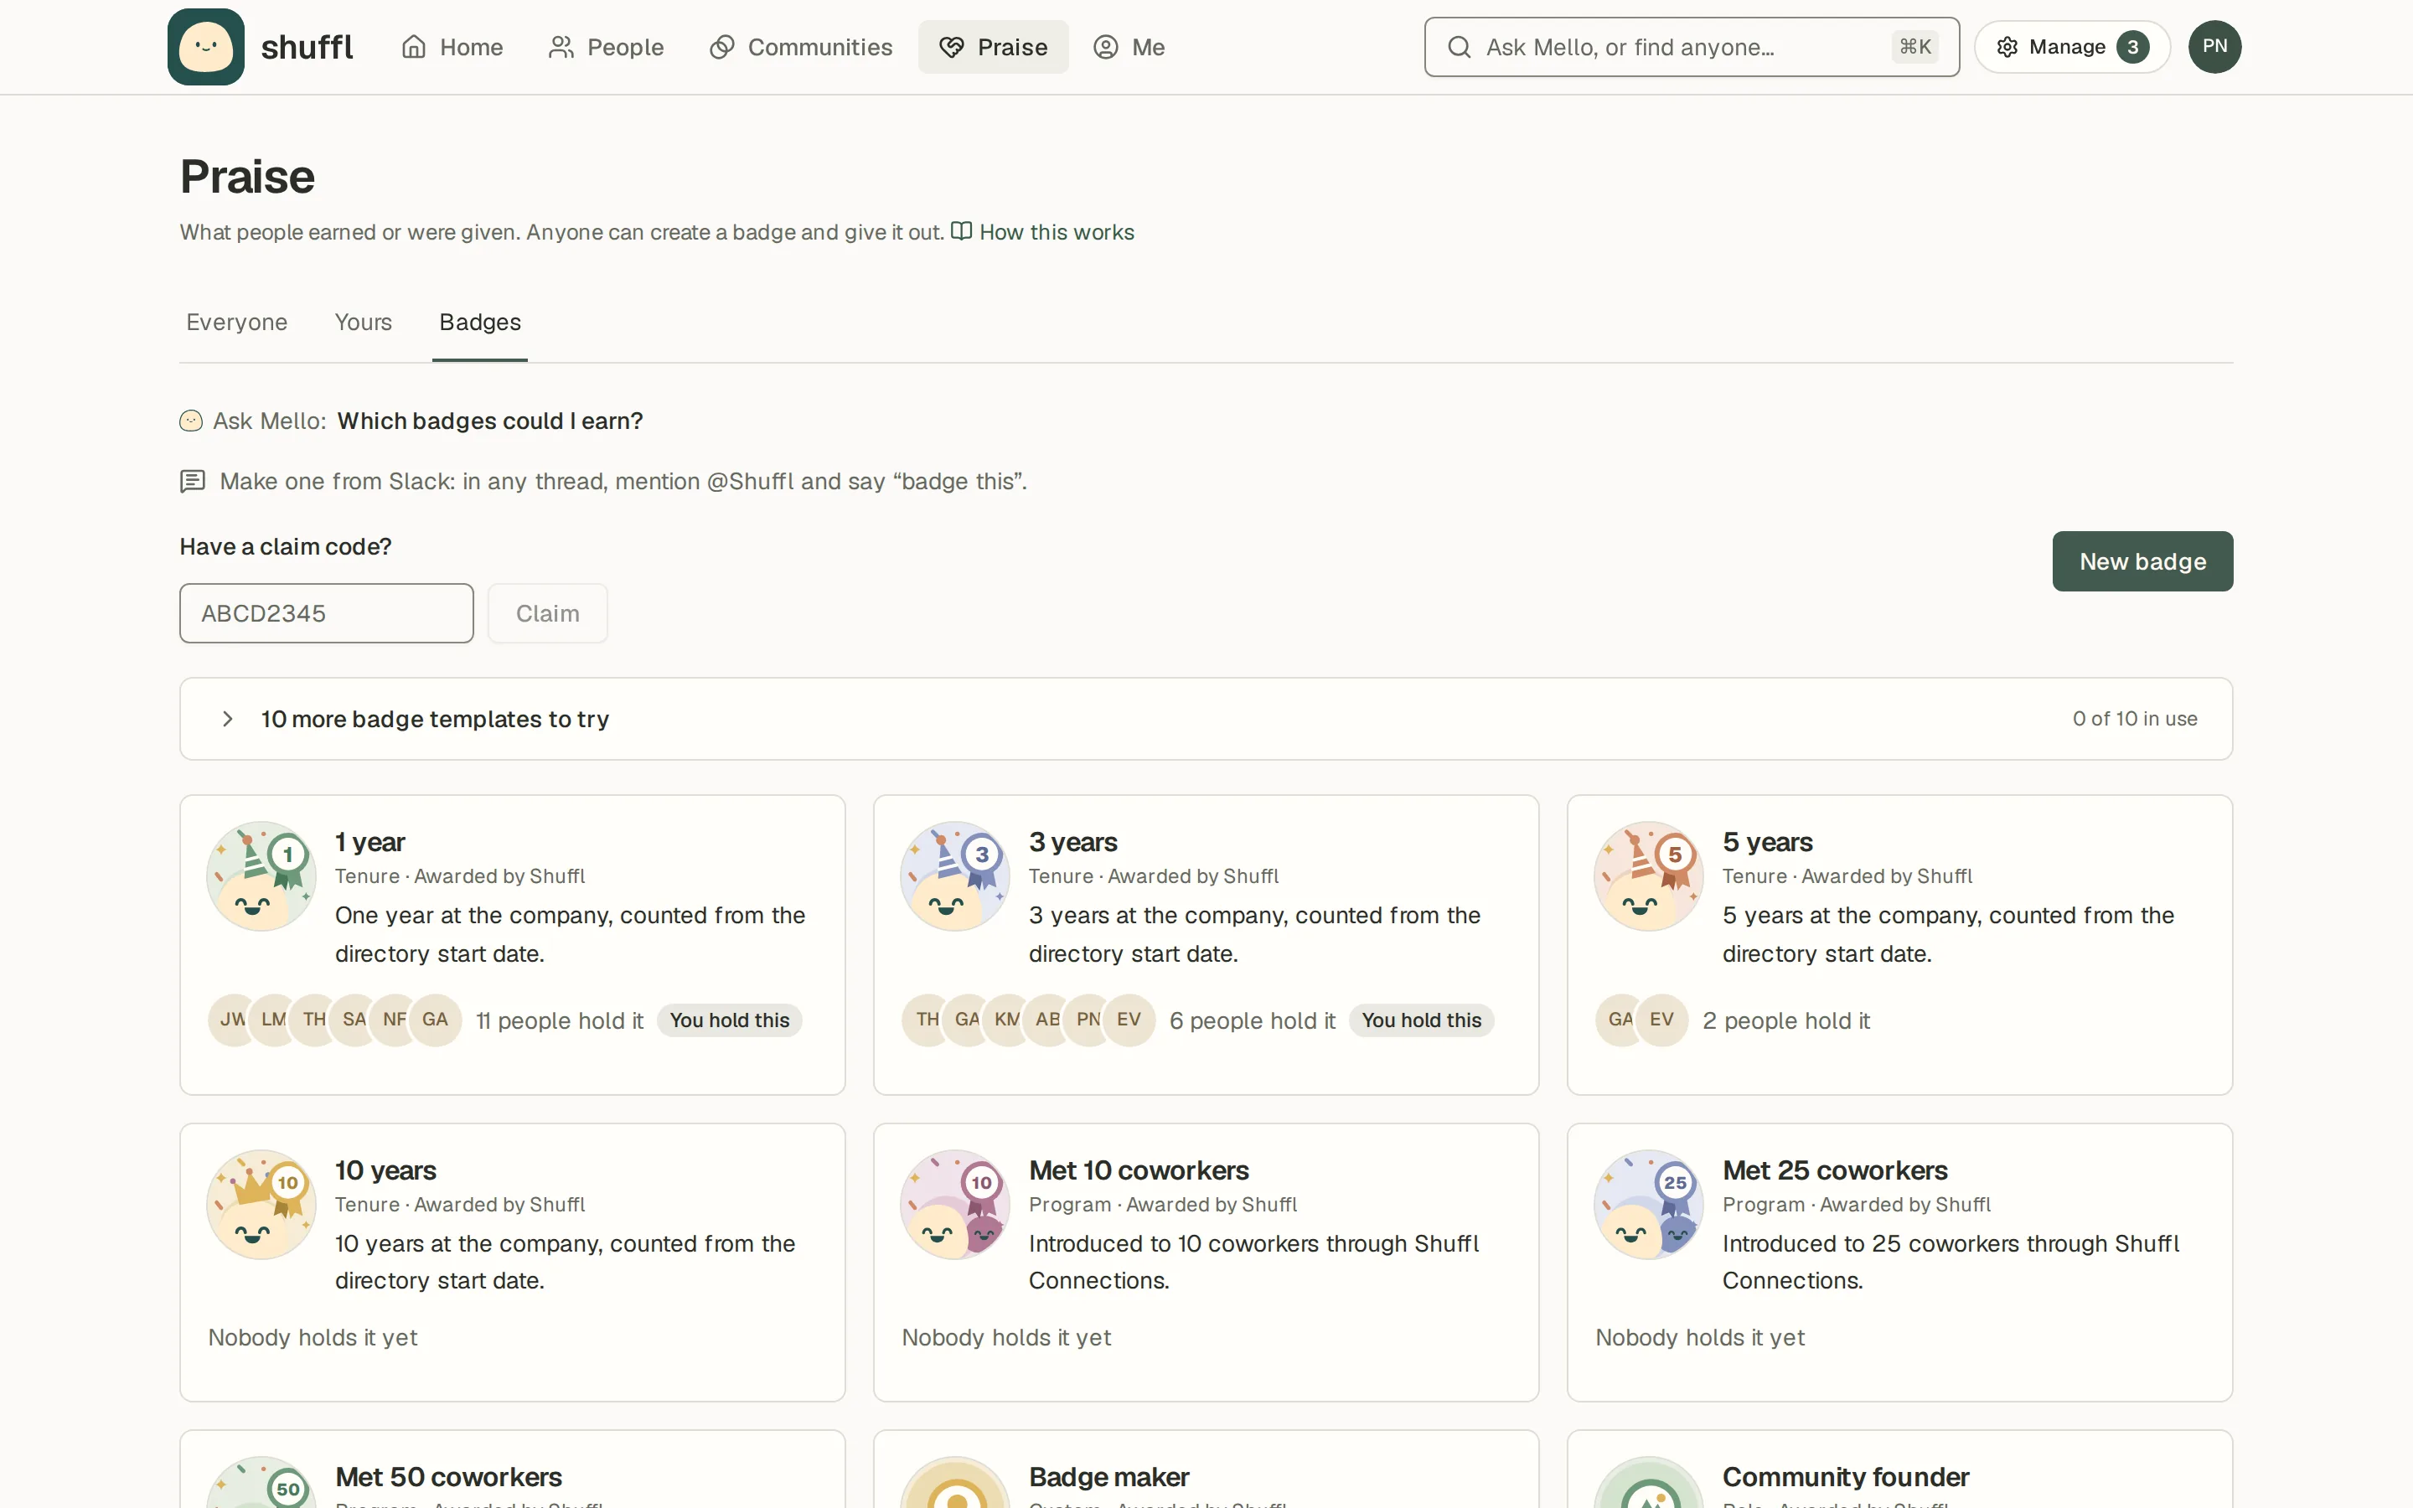This screenshot has height=1508, width=2413.
Task: Click '11 people hold it' text
Action: [560, 1021]
